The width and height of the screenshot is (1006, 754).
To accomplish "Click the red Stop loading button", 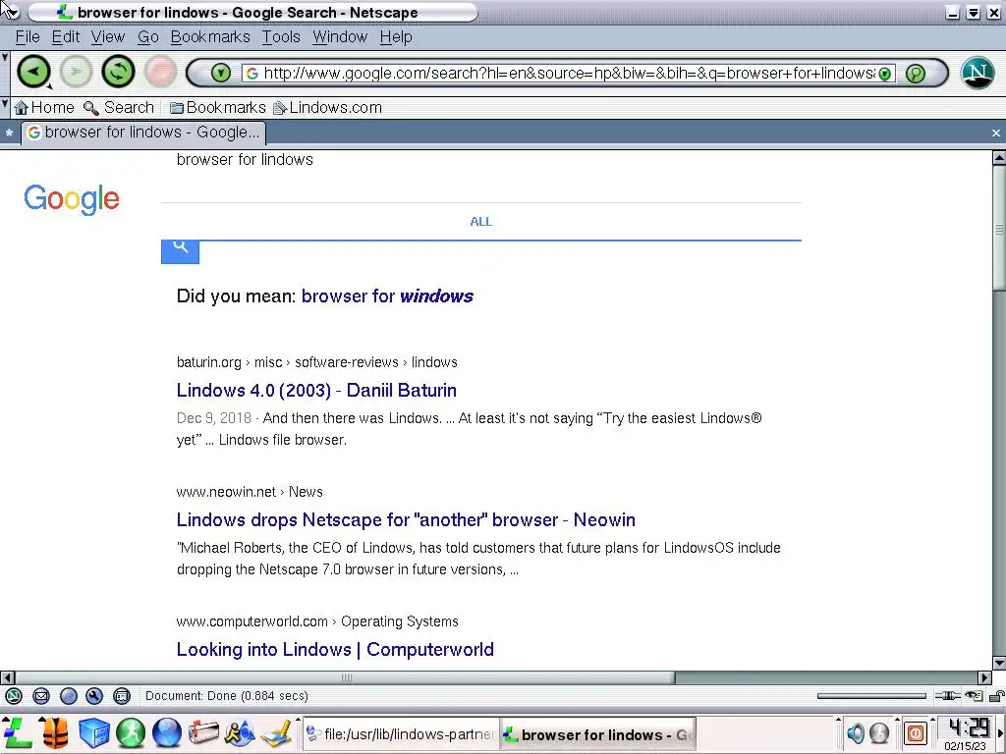I will pos(160,71).
